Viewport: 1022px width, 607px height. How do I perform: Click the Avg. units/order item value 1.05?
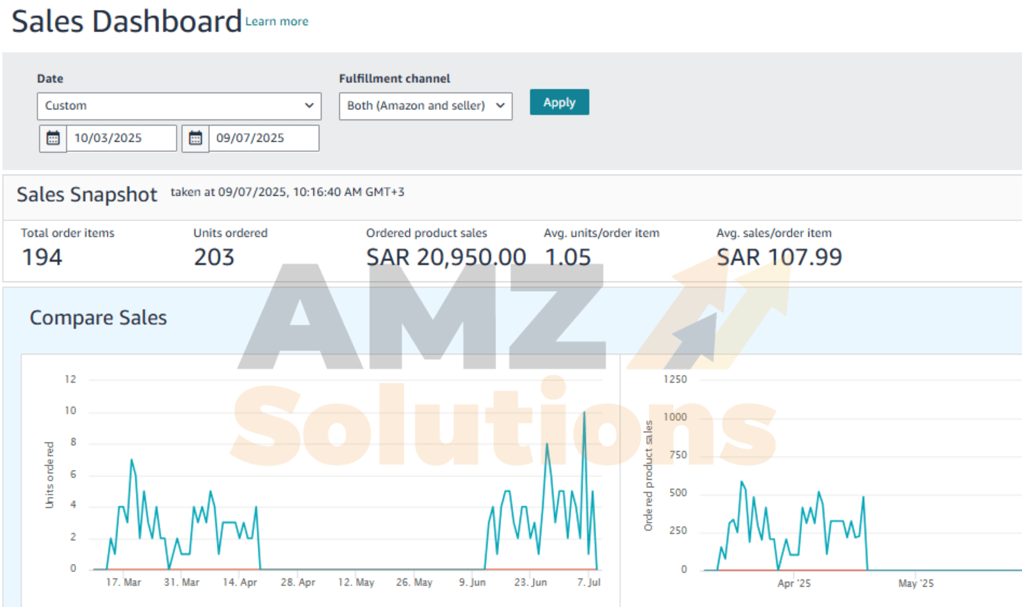(x=568, y=257)
